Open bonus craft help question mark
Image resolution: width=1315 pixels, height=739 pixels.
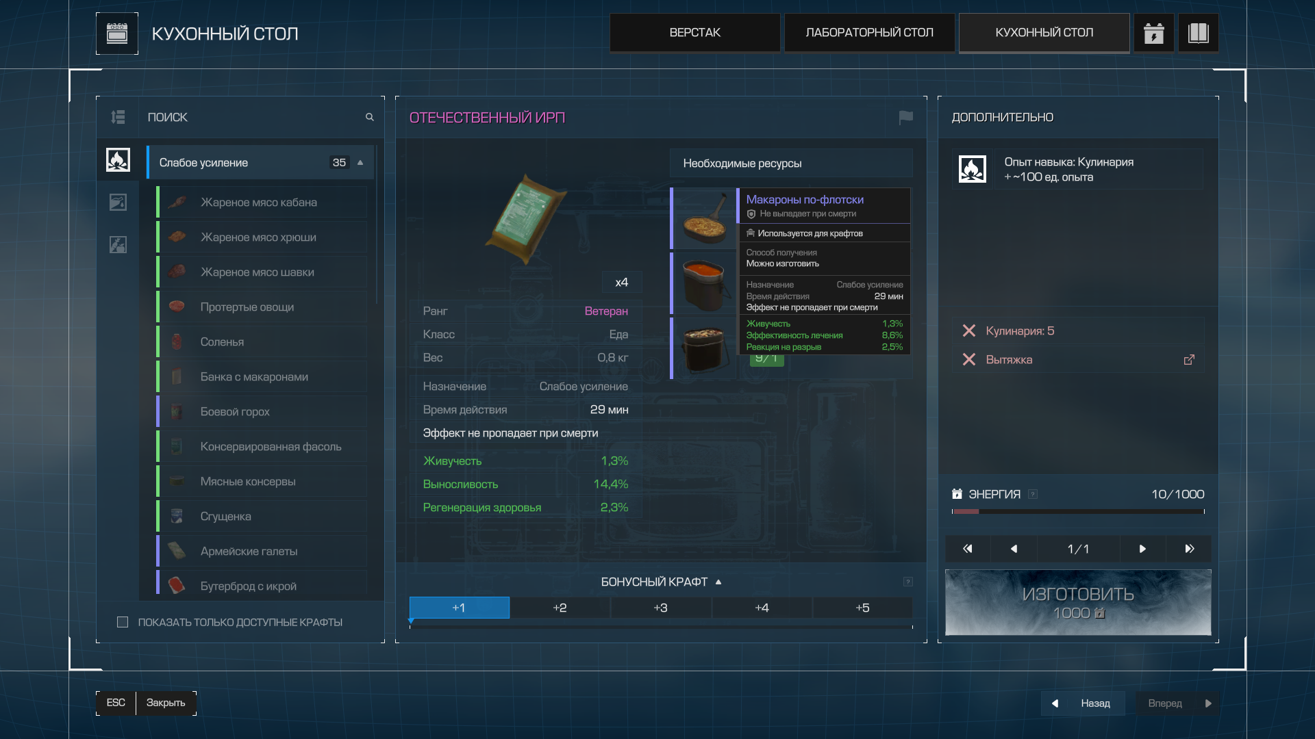[x=908, y=582]
